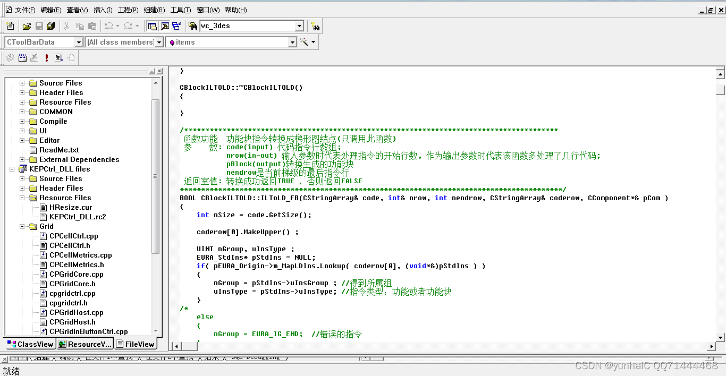Open the Redo history dropdown arrow
Screen dimensions: 726x376
(x=137, y=26)
